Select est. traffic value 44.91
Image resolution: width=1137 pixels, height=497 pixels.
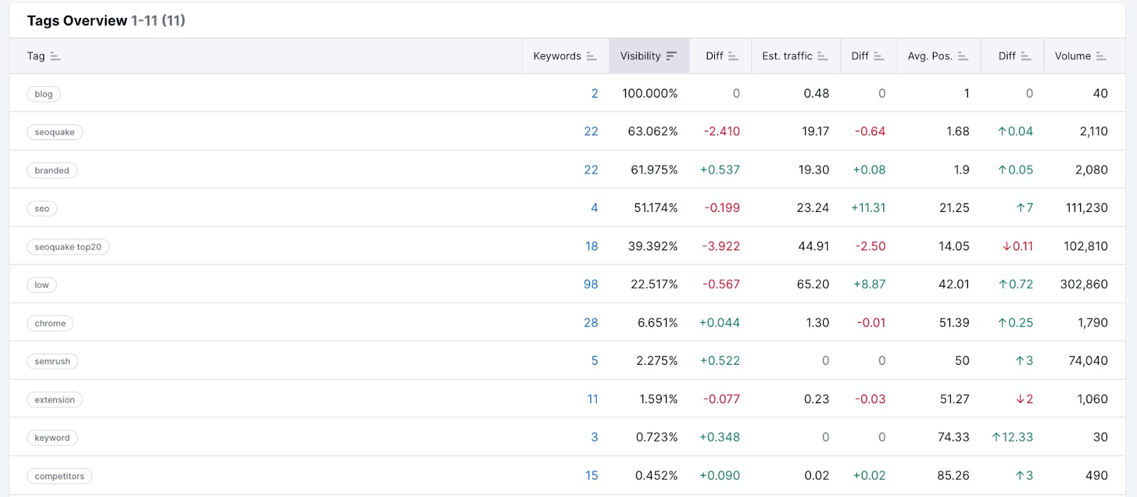point(814,246)
